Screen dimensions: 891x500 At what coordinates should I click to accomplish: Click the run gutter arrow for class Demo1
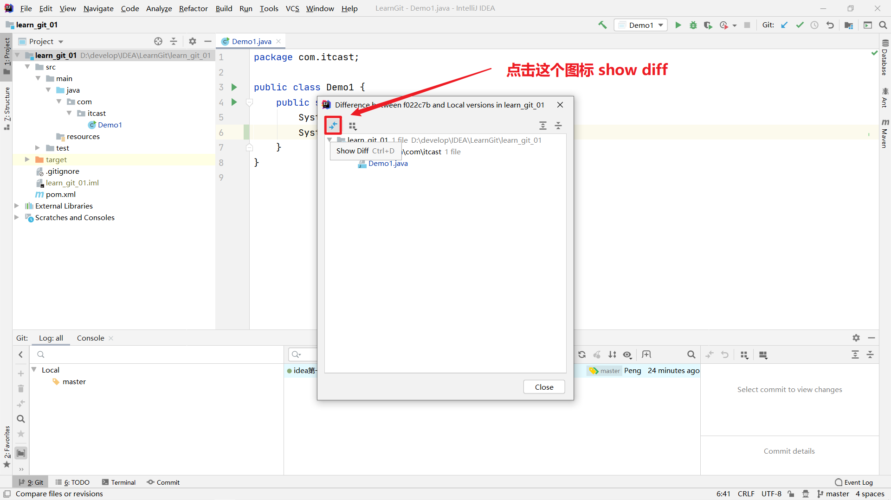[x=234, y=87]
